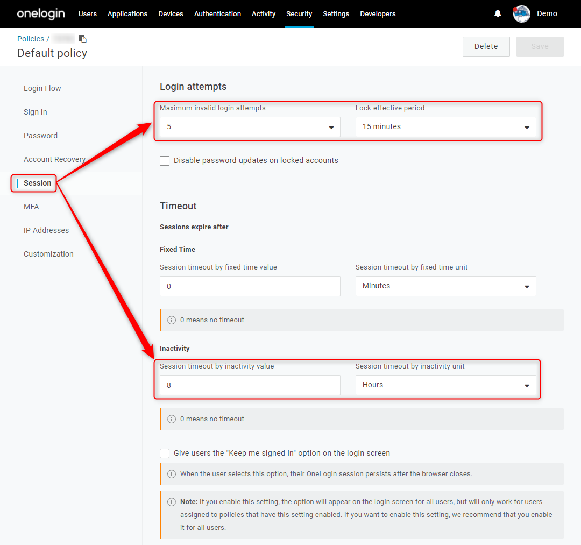581x545 pixels.
Task: Select Login Flow in the sidebar
Action: [x=42, y=89]
